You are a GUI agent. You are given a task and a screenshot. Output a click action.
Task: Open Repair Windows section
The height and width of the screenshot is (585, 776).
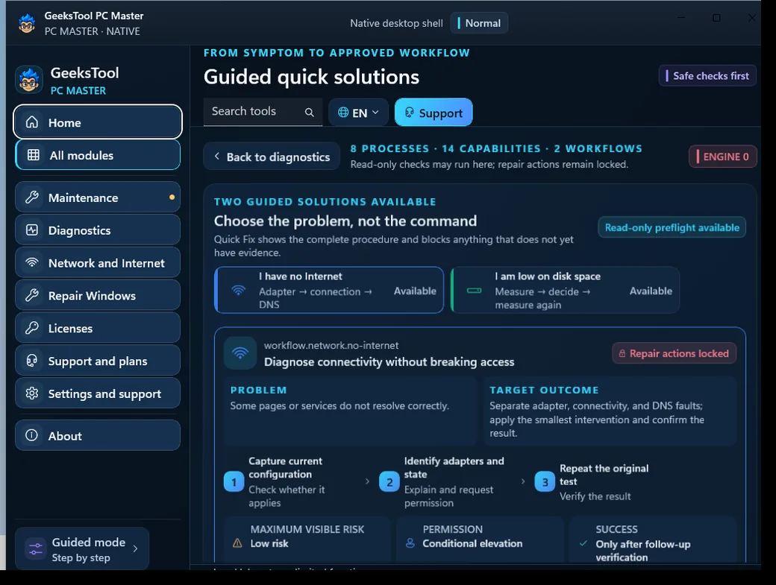[98, 295]
